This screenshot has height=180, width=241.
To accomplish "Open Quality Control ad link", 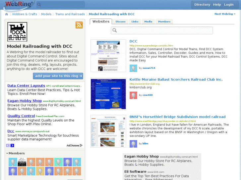I will (x=21, y=116).
